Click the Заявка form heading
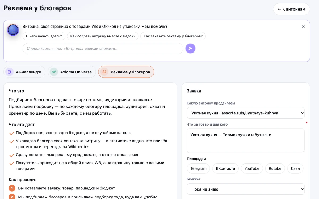Screen dimensions: 319x199 (194, 91)
